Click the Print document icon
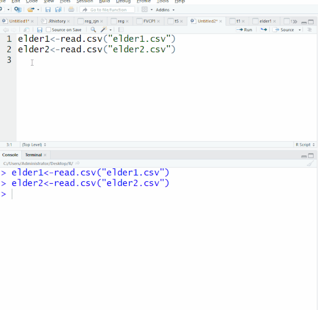 pyautogui.click(x=71, y=9)
